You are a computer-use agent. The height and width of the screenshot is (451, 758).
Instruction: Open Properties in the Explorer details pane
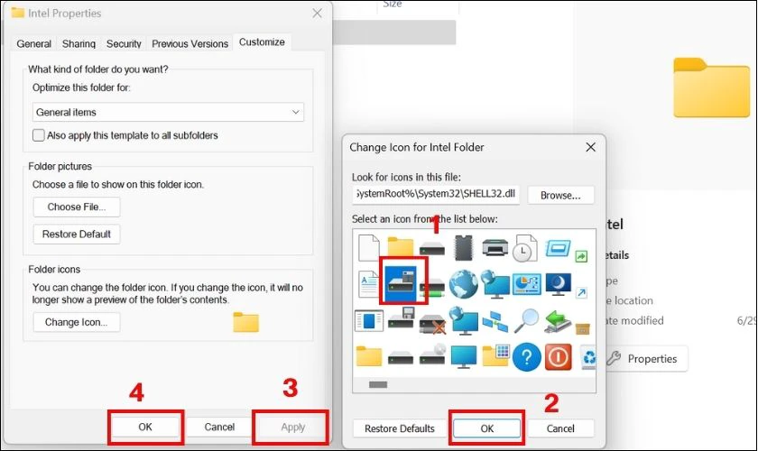click(x=645, y=359)
